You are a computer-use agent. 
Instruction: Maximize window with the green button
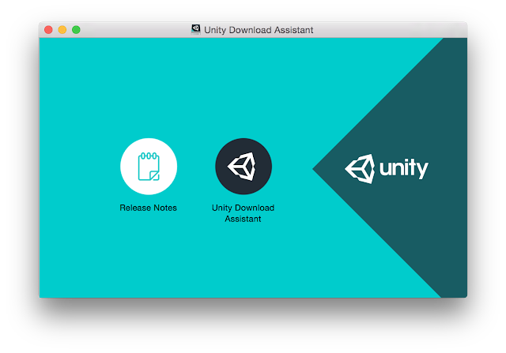tap(76, 30)
